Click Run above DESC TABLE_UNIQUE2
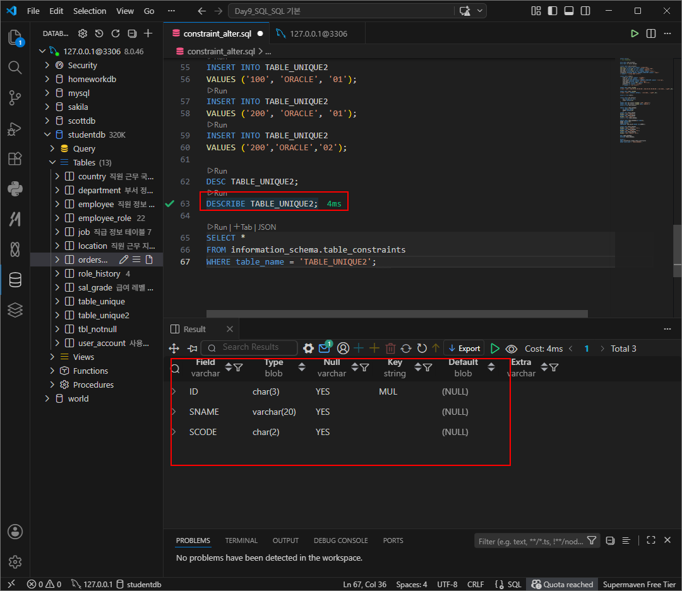The height and width of the screenshot is (591, 682). pyautogui.click(x=217, y=171)
